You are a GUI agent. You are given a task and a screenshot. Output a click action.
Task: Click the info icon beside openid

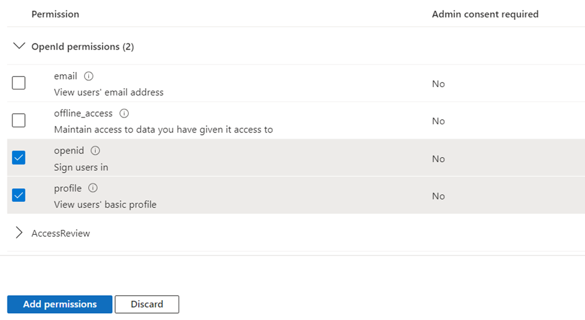point(95,150)
